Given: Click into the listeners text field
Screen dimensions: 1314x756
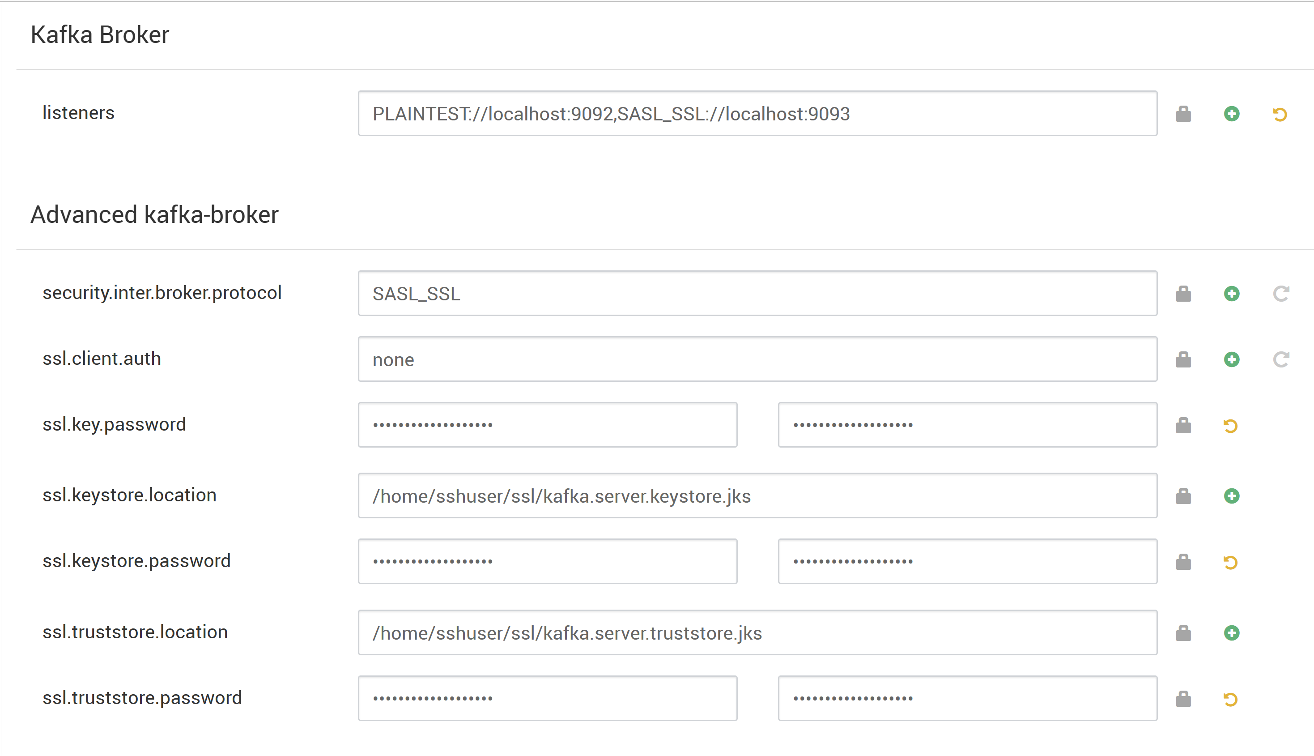Looking at the screenshot, I should [757, 114].
